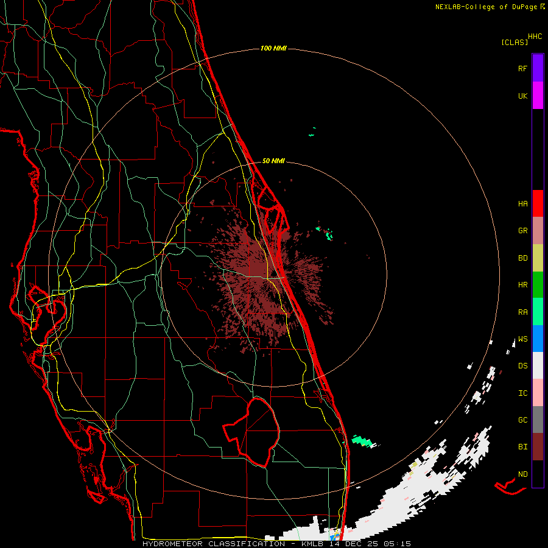Pick the dark green HR legend swatch
548x548 pixels.
(538, 285)
